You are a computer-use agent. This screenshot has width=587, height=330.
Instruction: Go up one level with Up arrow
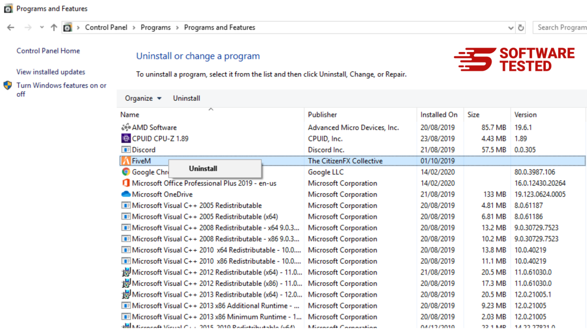54,27
